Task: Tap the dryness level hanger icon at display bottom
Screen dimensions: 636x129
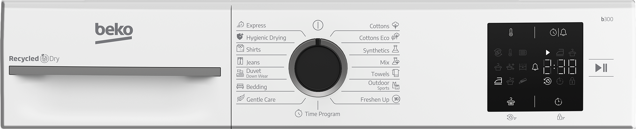Action: [x=511, y=101]
